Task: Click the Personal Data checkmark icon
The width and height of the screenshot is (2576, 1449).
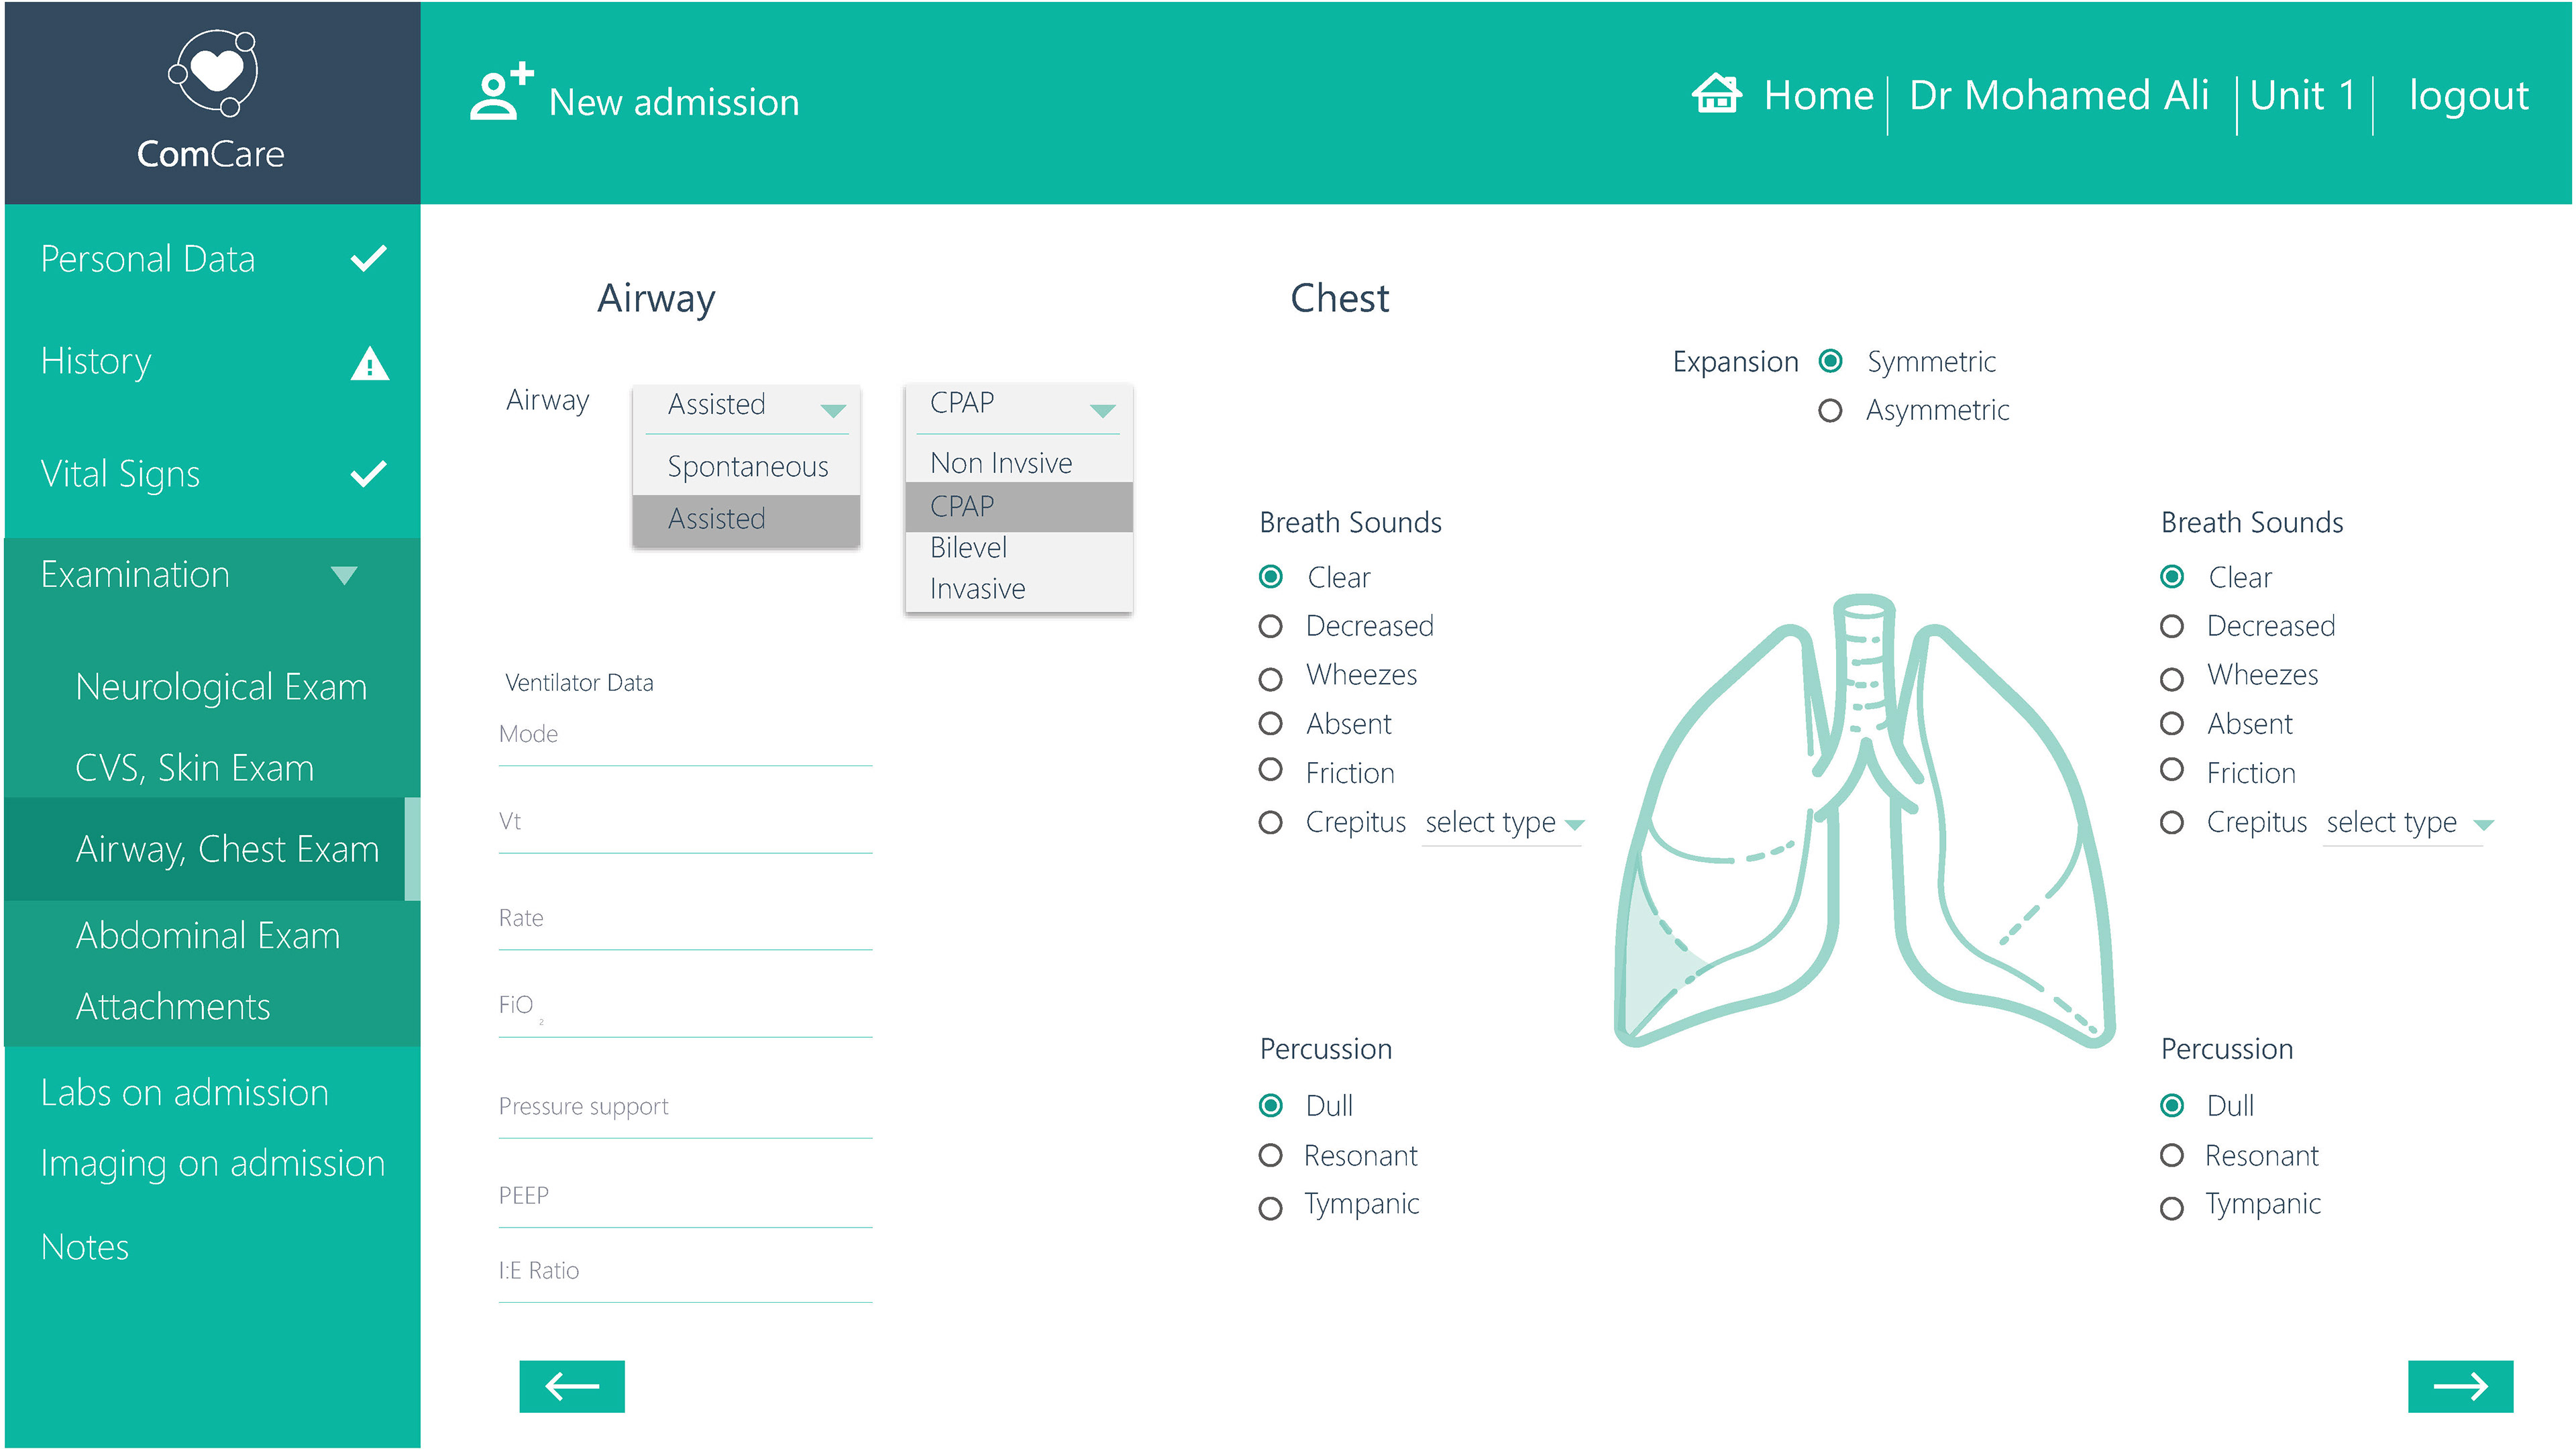Action: click(368, 259)
